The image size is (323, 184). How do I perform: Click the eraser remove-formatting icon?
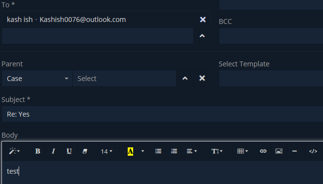[x=85, y=151]
